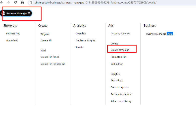Click the browser back arrow
196x113 pixels.
coord(2,2)
